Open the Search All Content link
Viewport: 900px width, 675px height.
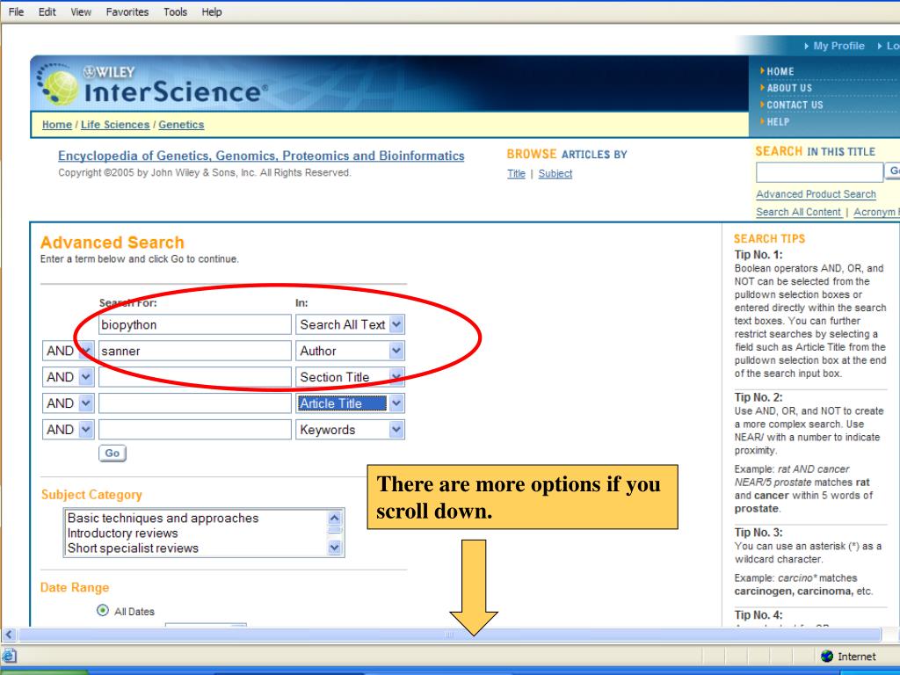798,212
